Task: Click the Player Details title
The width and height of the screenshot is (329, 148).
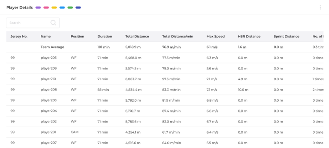Action: point(20,7)
